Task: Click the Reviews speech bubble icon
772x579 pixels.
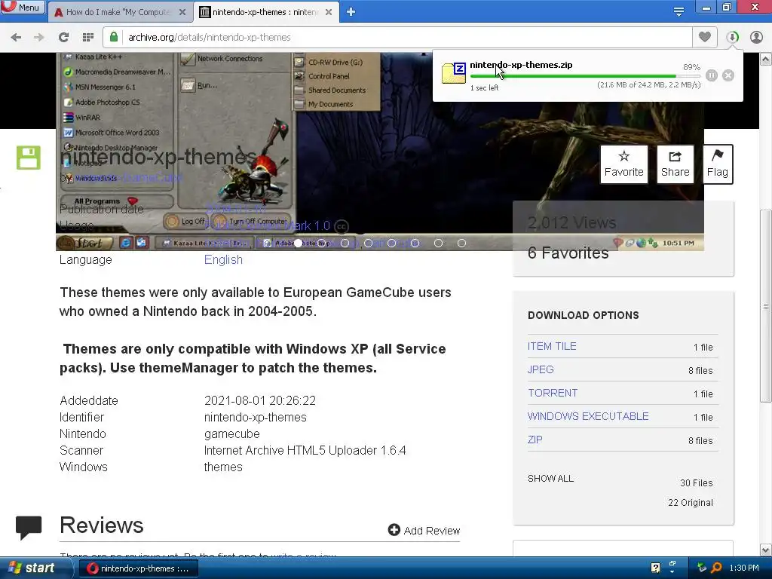Action: coord(29,527)
